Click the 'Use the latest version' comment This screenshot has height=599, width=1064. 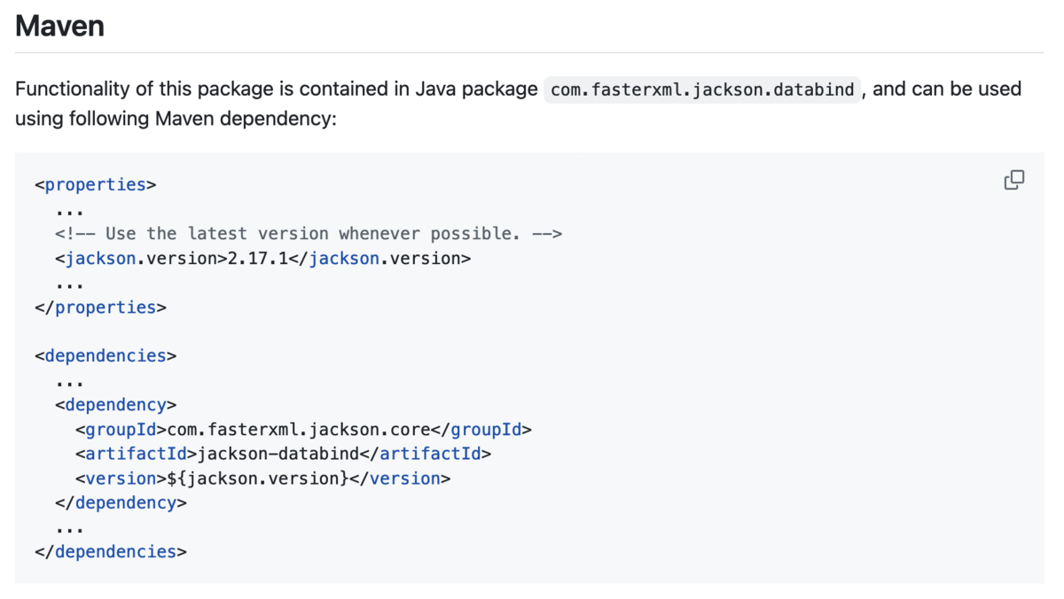[x=309, y=234]
